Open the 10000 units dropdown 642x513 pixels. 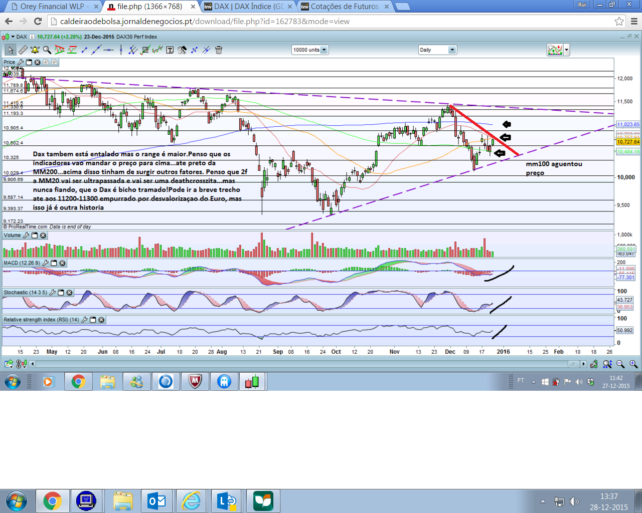coord(310,50)
